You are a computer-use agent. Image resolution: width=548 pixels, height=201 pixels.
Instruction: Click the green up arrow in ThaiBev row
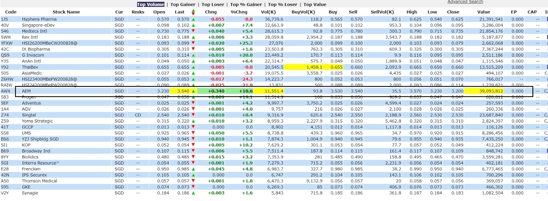(193, 67)
